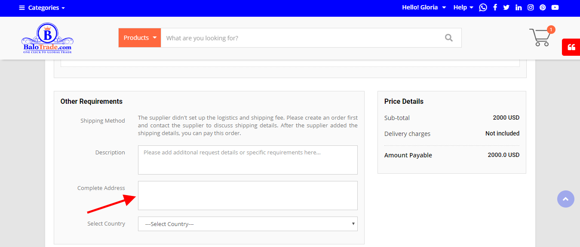Select the 'Shipping Method' label
Viewport: 580px width, 247px height.
[x=103, y=121]
